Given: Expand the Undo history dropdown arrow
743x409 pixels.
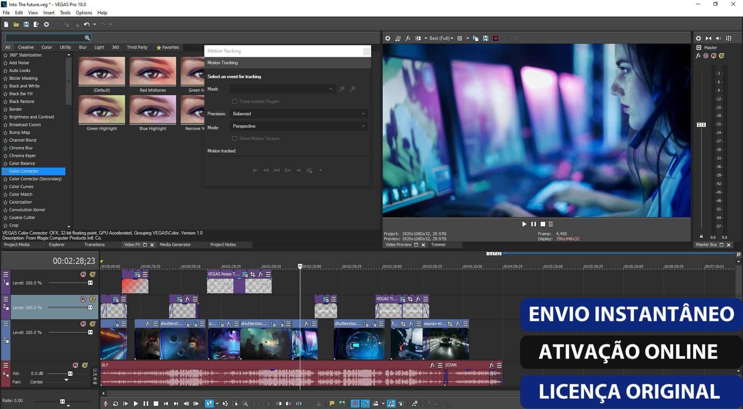Looking at the screenshot, I should pyautogui.click(x=95, y=24).
